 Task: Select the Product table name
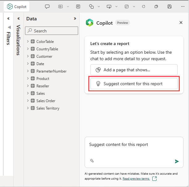point(43,79)
